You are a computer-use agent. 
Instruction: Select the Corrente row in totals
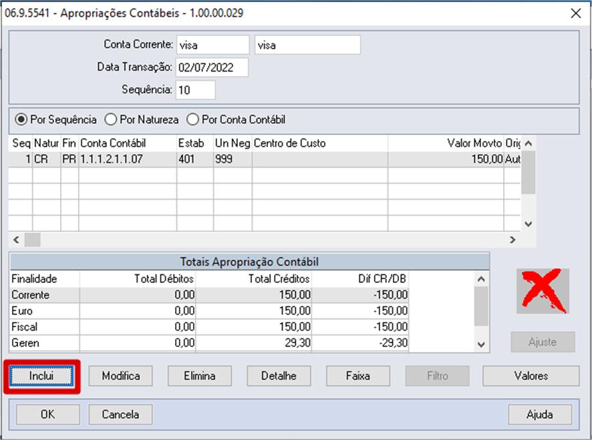coord(210,294)
